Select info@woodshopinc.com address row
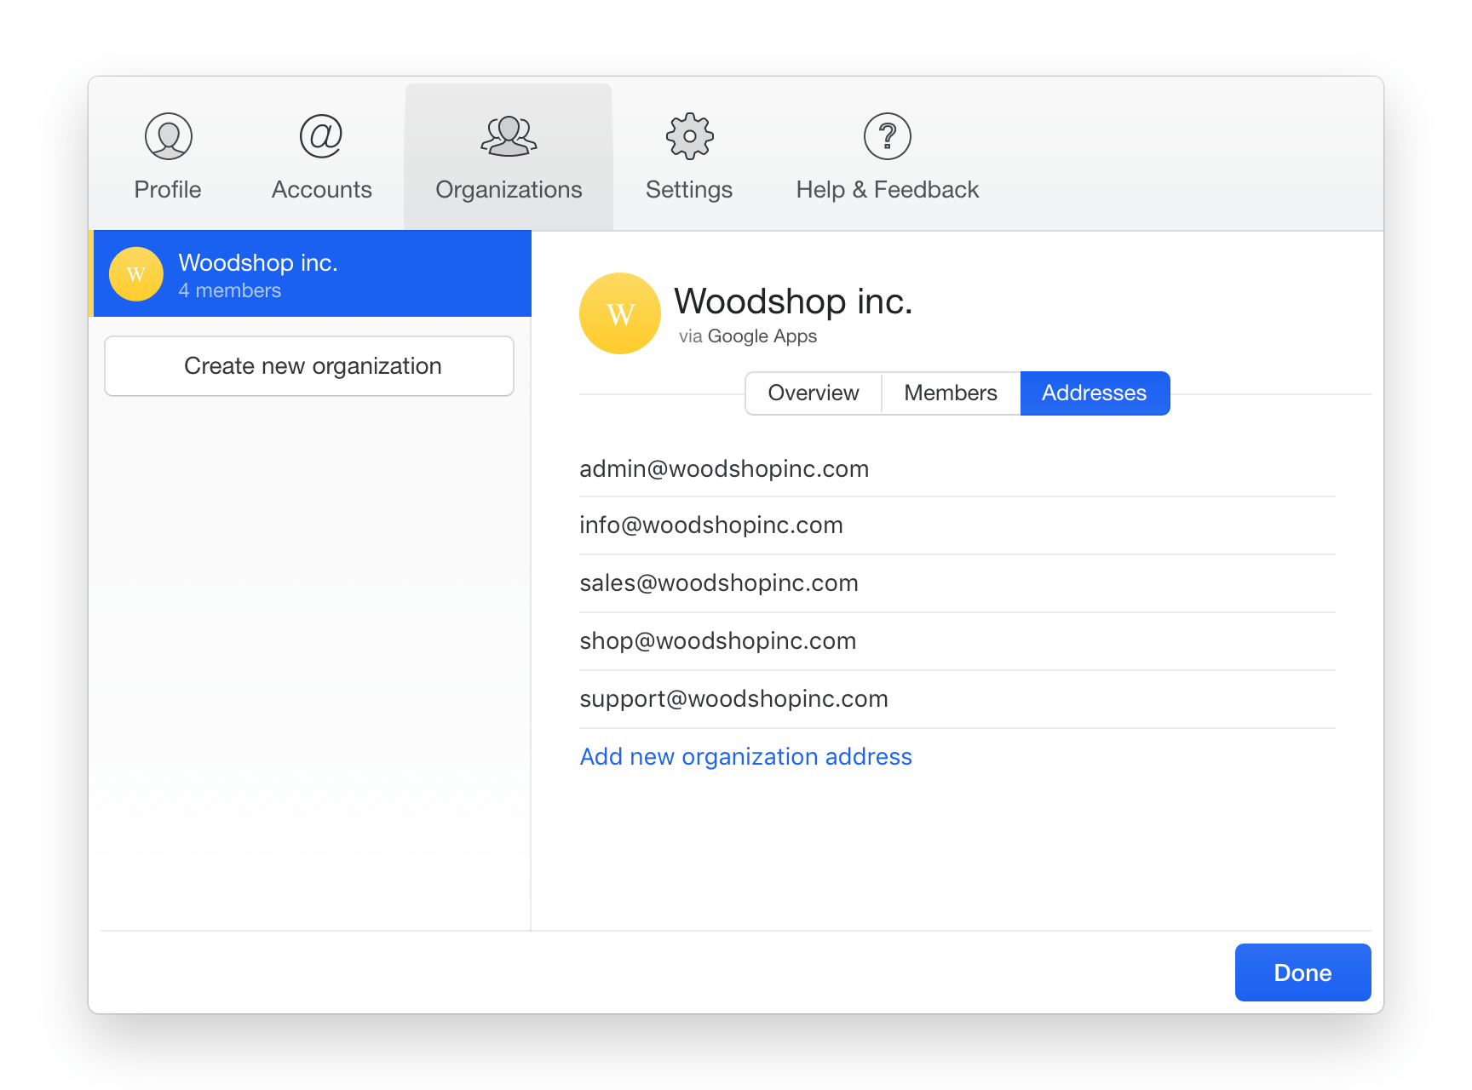 (x=957, y=525)
